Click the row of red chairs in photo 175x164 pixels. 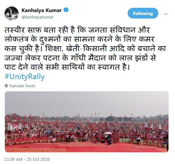click(x=29, y=140)
